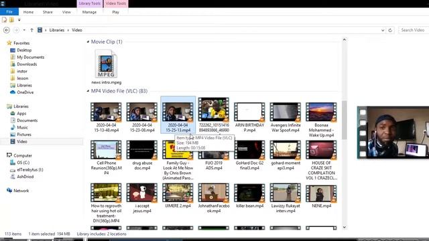Click the New Folder icon in Quick Access Toolbar

11,19
